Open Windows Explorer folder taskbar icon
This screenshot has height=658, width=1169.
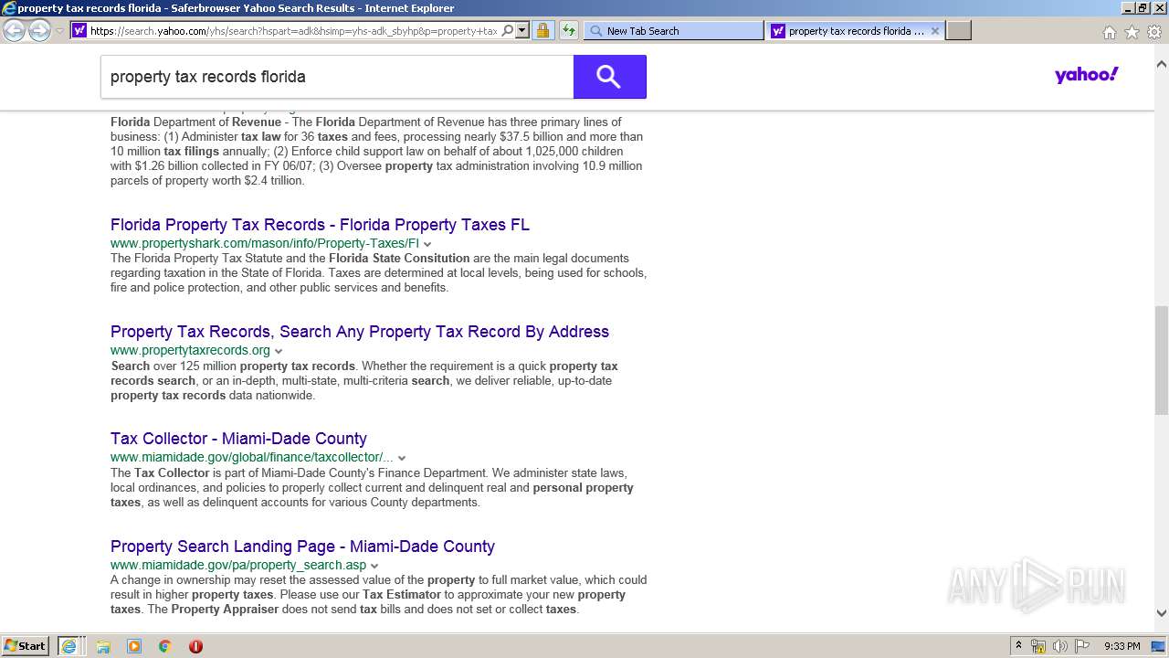103,646
